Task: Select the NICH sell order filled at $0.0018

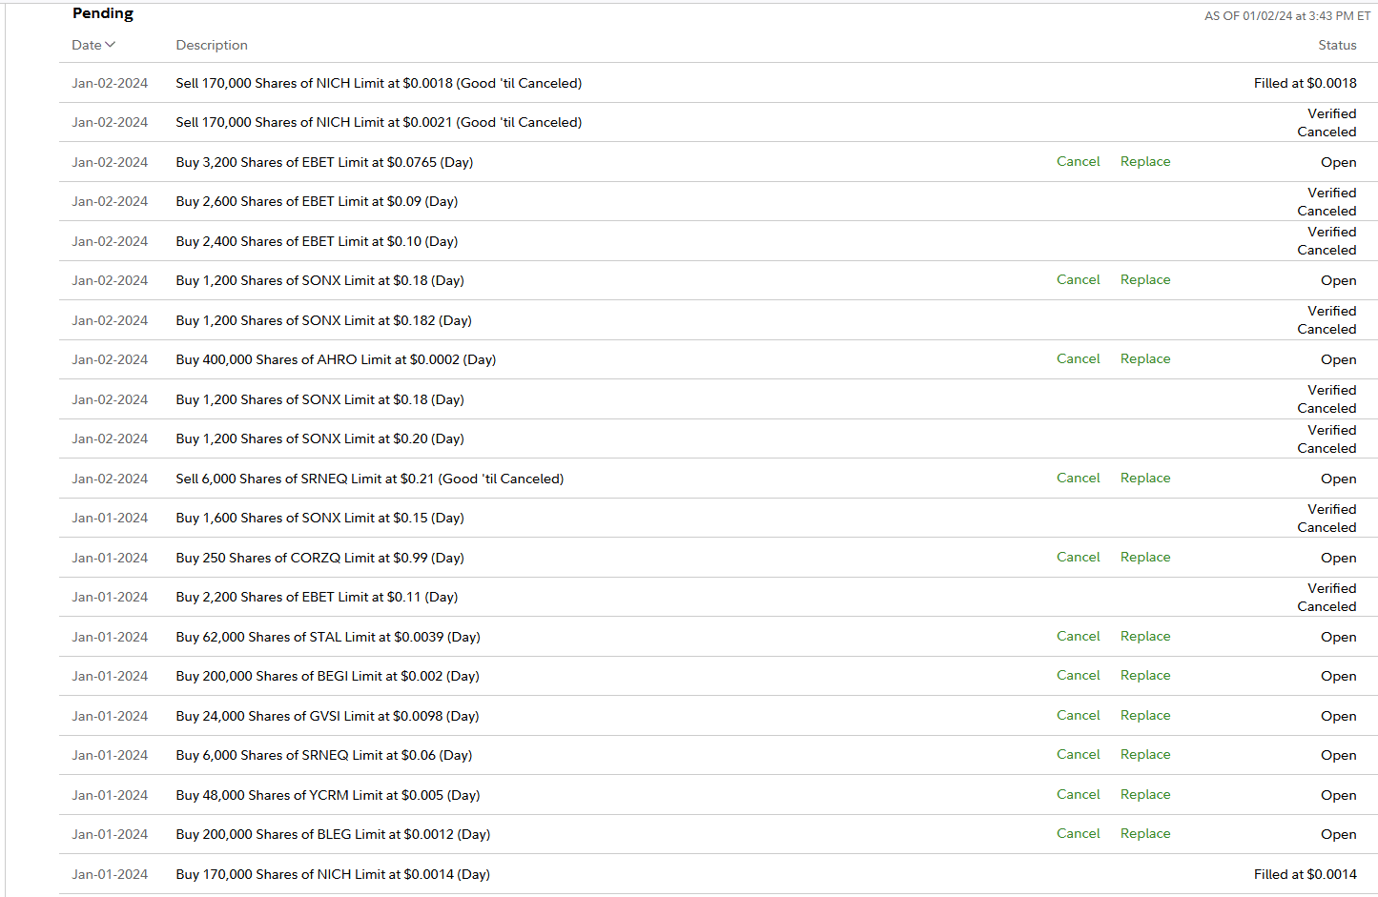Action: point(379,83)
